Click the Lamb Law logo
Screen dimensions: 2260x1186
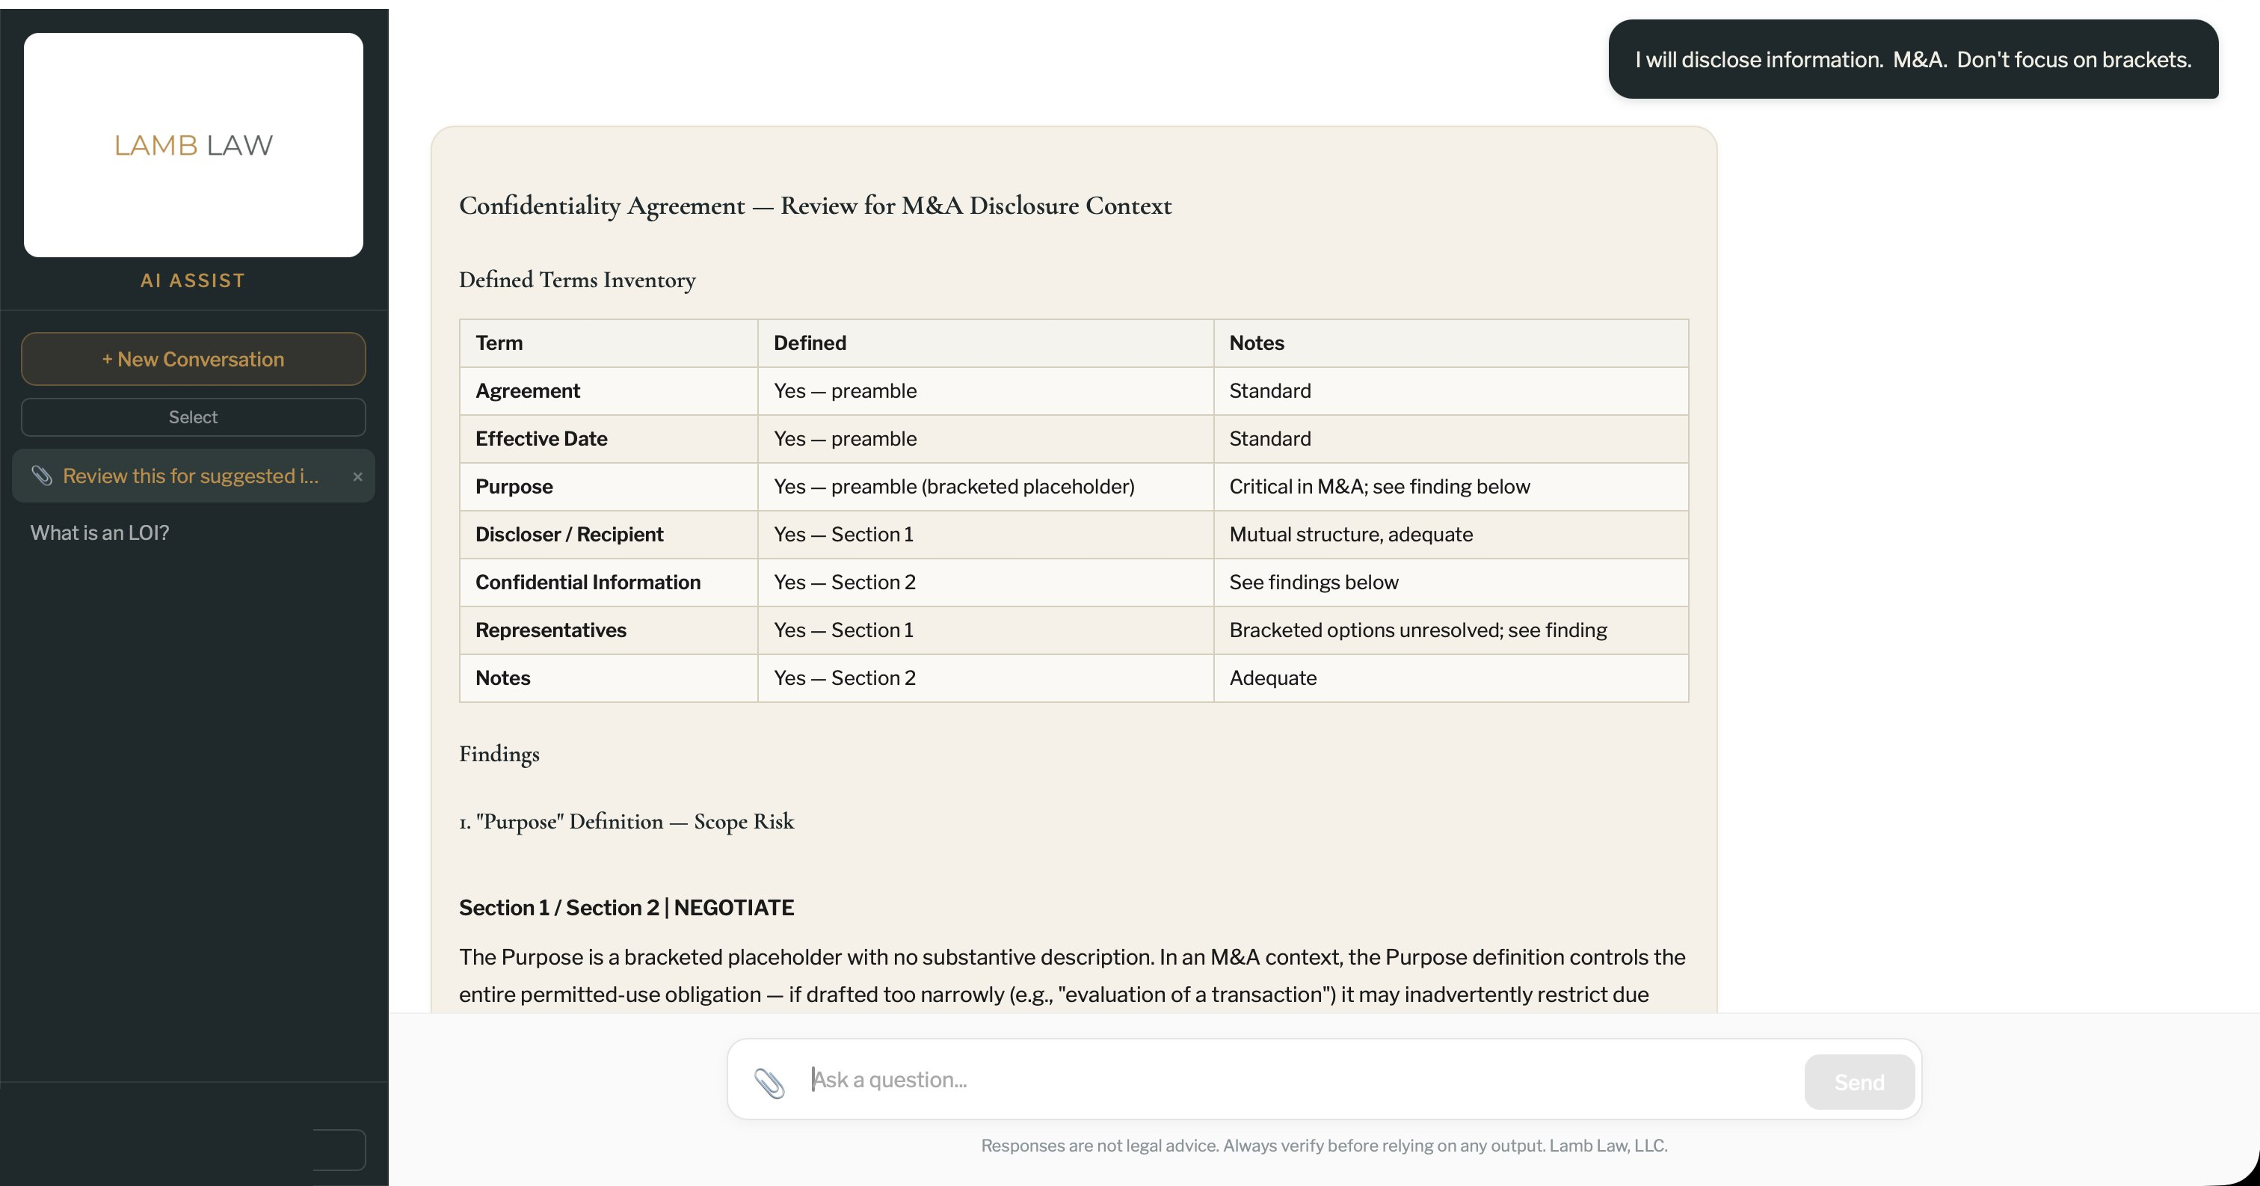[x=193, y=144]
